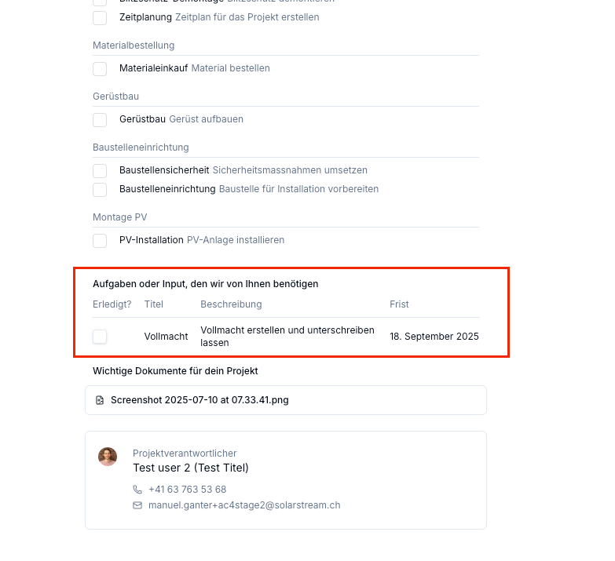
Task: Call the phone number +41 63 763 53 68
Action: 188,490
